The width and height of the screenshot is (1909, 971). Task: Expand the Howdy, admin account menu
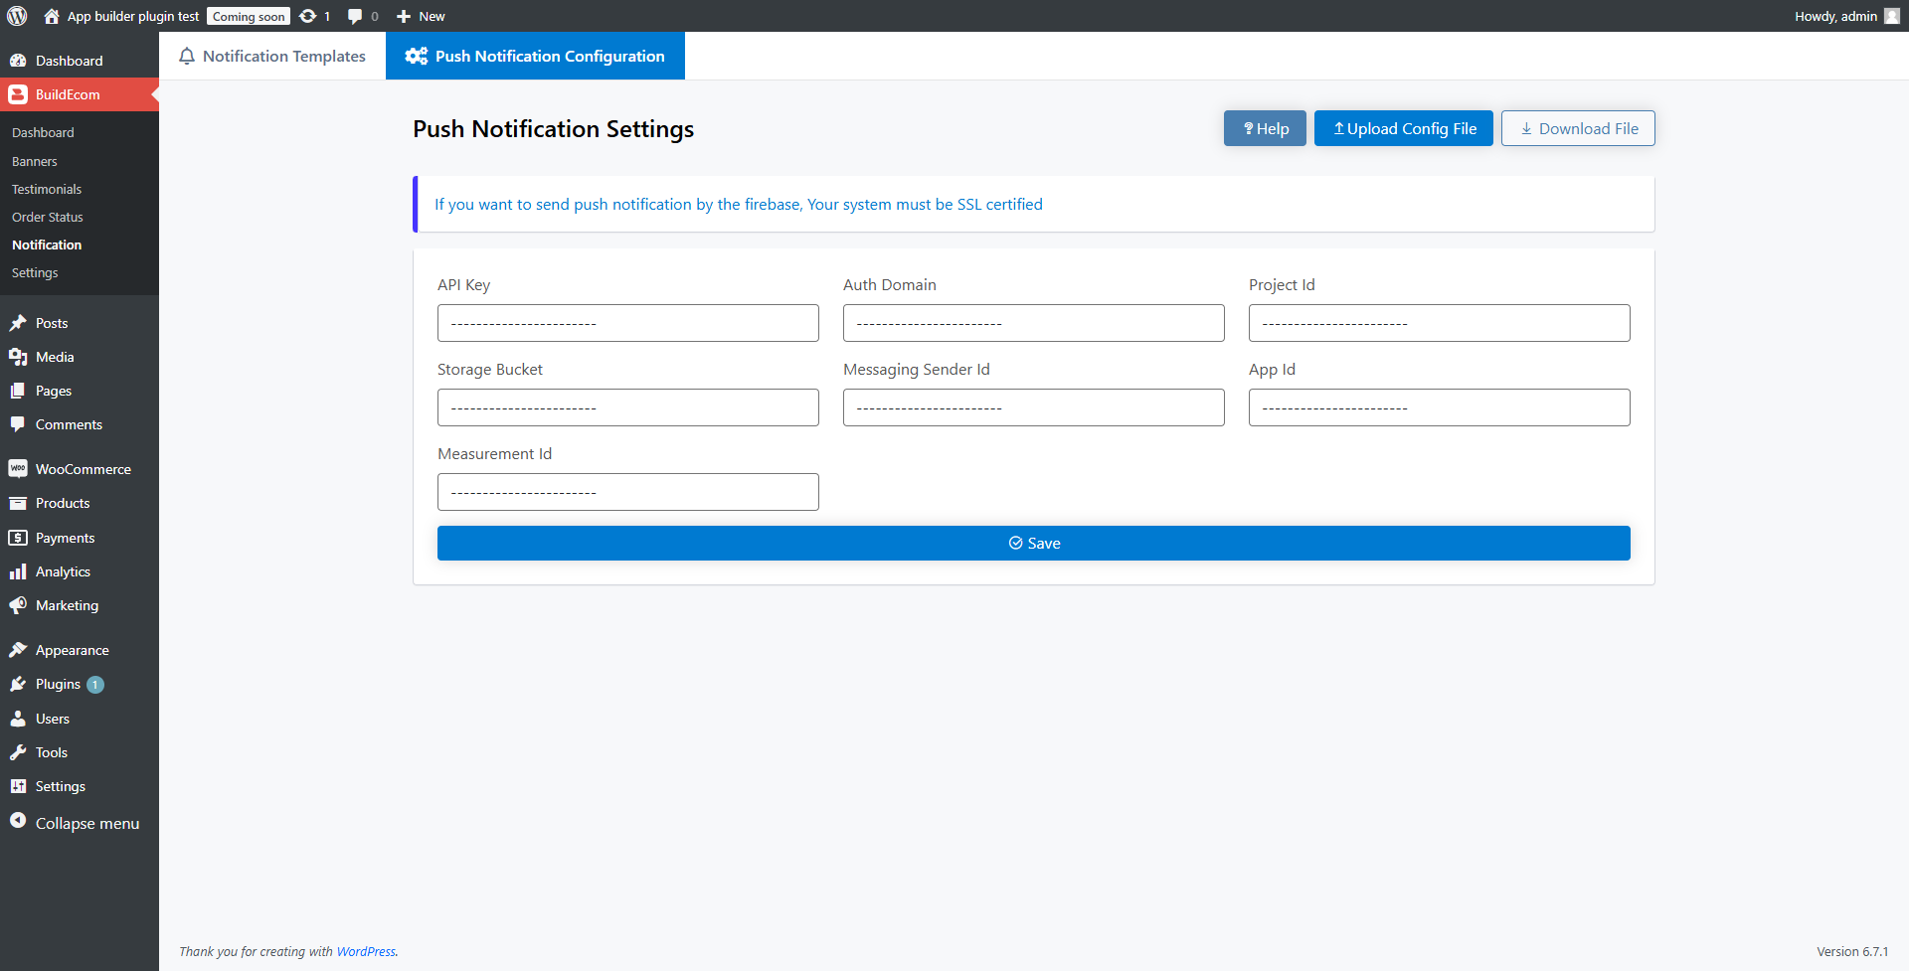click(1835, 16)
